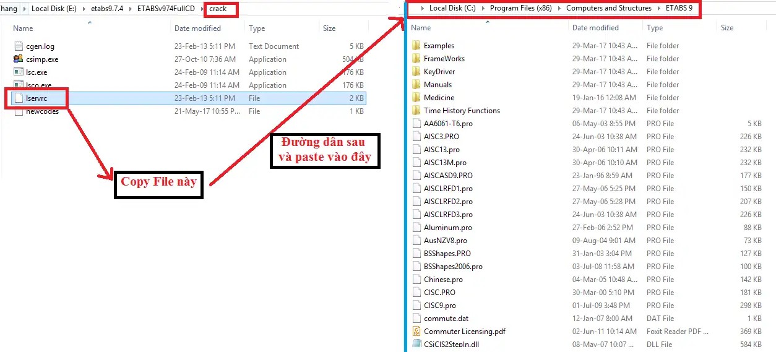Sort left window by Date modified
776x352 pixels.
point(197,28)
